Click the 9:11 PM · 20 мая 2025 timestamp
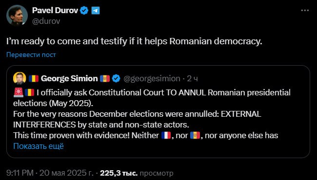The image size is (317, 180). pyautogui.click(x=50, y=173)
